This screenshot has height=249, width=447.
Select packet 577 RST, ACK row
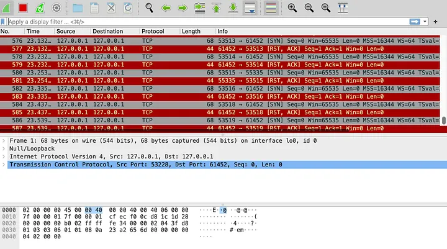[220, 49]
